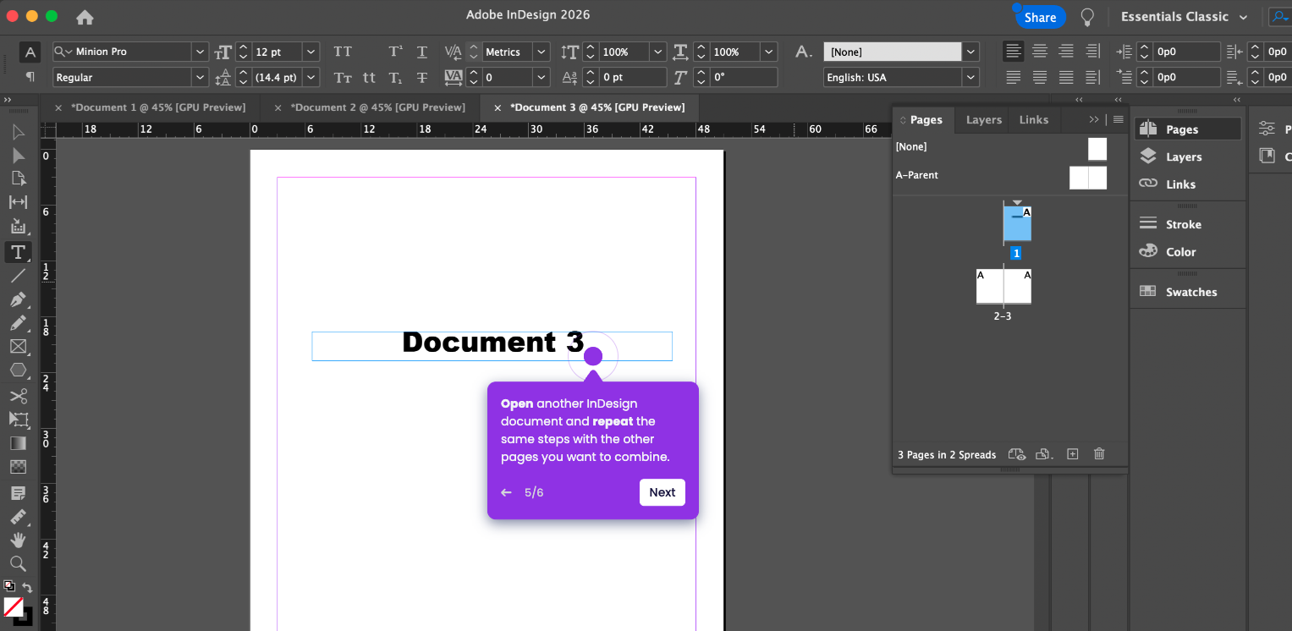
Task: Delete selected page with trash icon
Action: (1099, 454)
